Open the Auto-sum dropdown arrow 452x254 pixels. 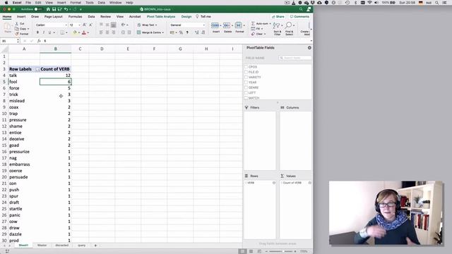coord(270,23)
